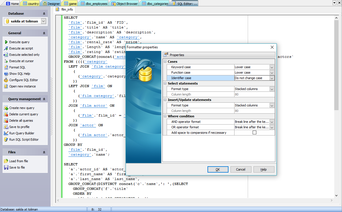Open the AND operator format dropdown

click(x=272, y=122)
